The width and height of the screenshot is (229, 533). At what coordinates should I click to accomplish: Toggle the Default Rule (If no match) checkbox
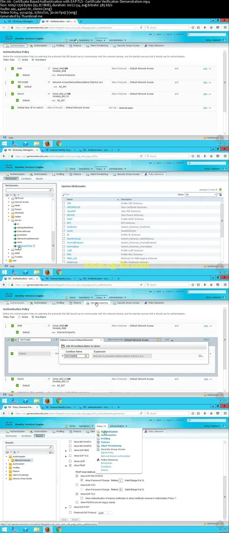[13, 108]
